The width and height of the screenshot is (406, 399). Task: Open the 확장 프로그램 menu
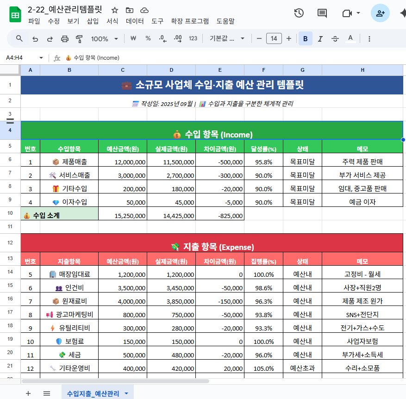point(189,21)
